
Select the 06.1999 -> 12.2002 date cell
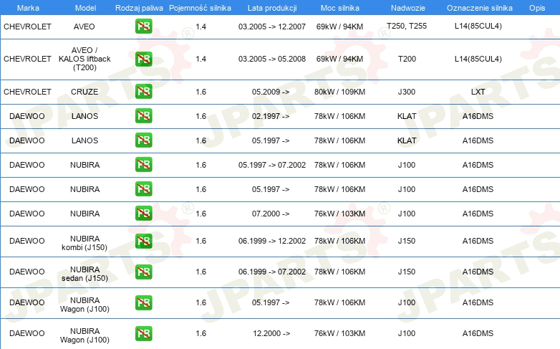pos(272,241)
